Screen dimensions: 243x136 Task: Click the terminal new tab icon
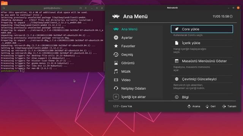pos(80,8)
